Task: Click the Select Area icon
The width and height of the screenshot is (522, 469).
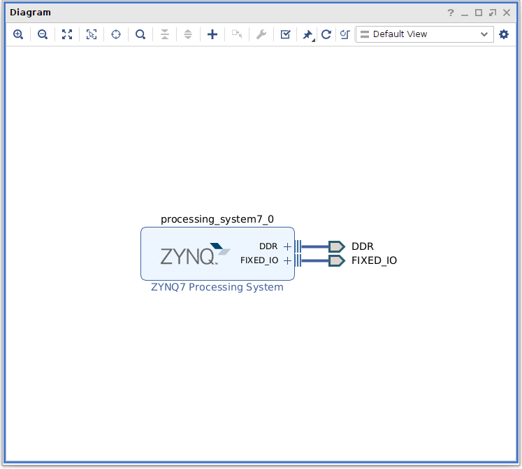Action: tap(92, 34)
